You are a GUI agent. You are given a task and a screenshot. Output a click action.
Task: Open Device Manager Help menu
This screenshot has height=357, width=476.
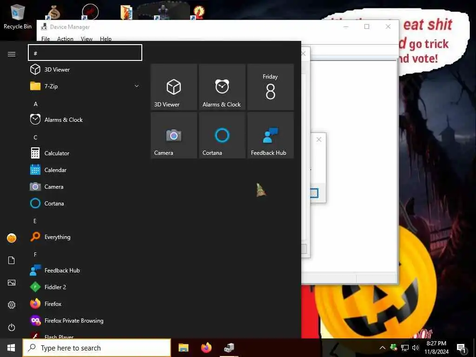(x=106, y=39)
